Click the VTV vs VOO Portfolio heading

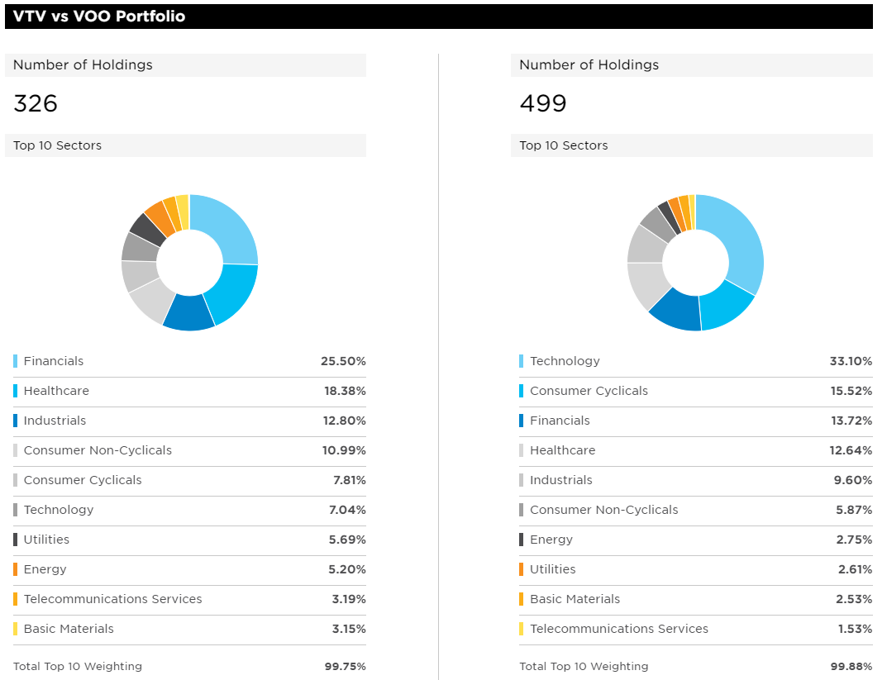99,16
